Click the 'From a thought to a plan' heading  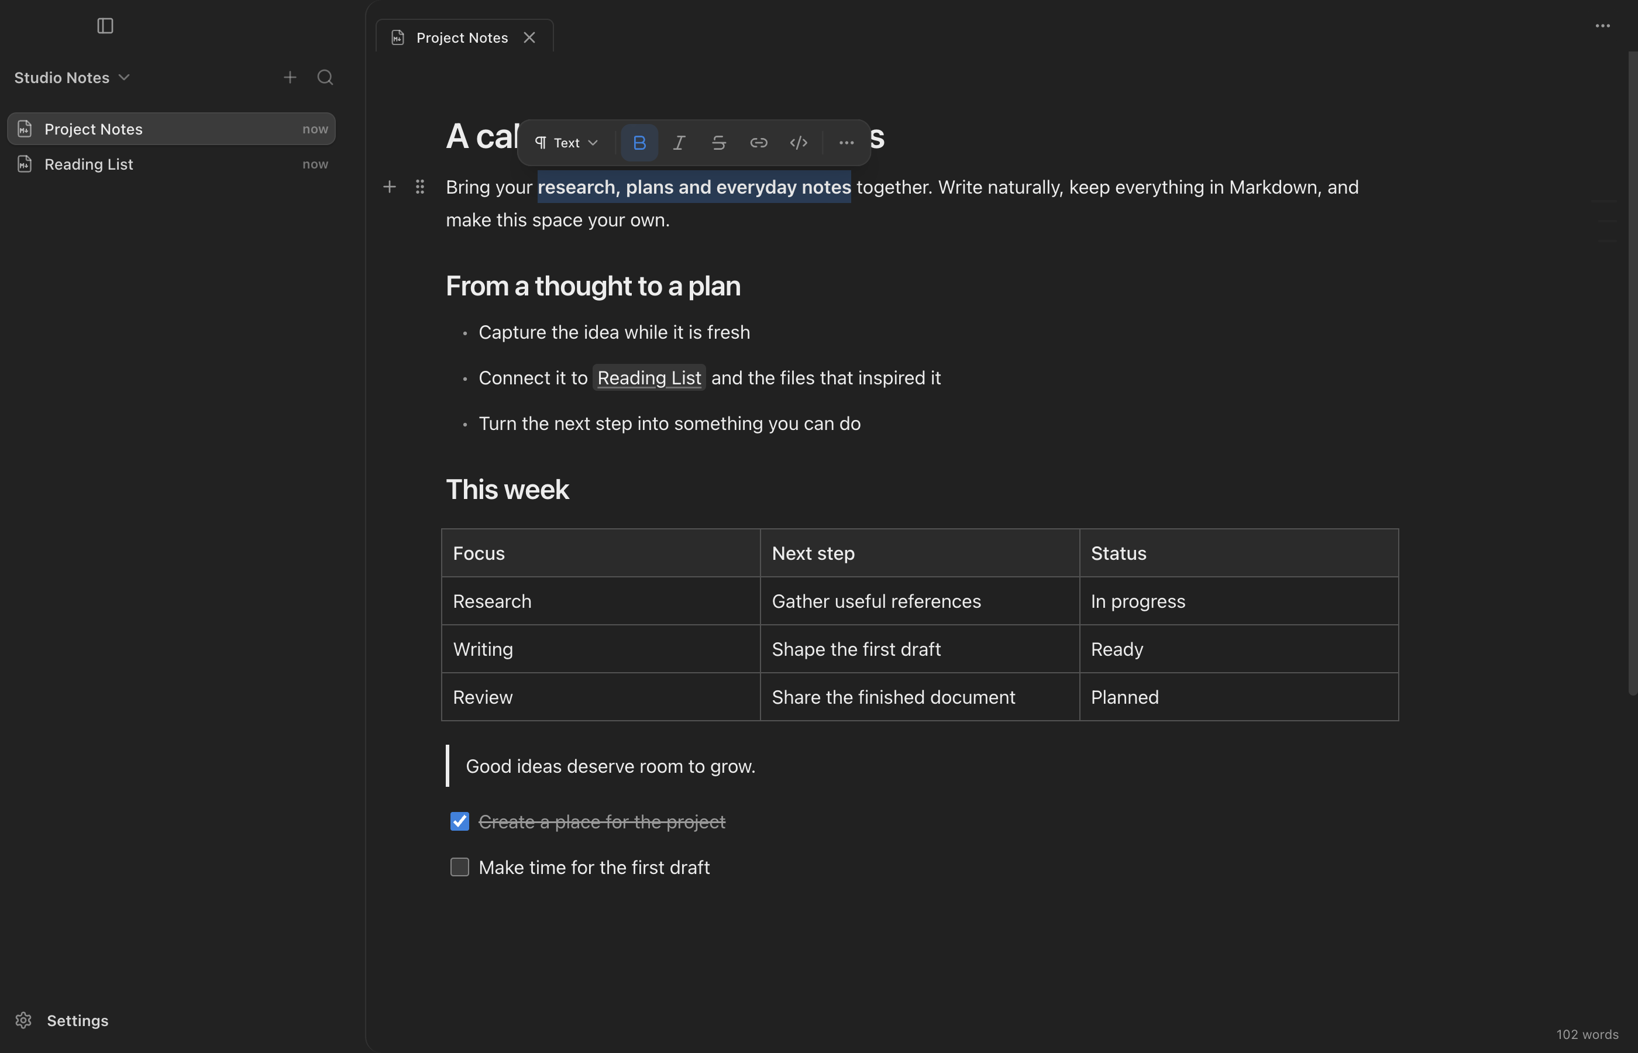(593, 286)
